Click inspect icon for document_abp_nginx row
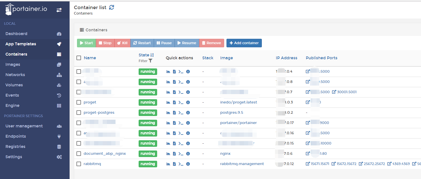The image size is (421, 179). click(x=188, y=154)
